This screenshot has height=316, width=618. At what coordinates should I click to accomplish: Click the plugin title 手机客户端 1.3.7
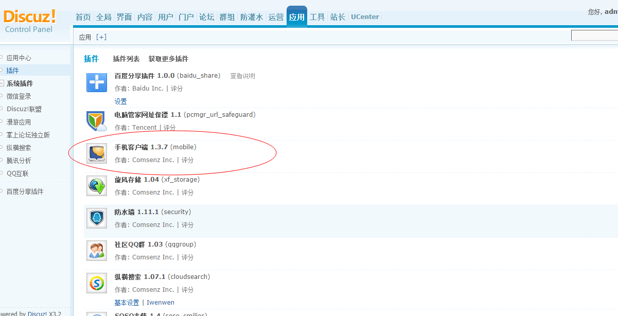pyautogui.click(x=141, y=147)
